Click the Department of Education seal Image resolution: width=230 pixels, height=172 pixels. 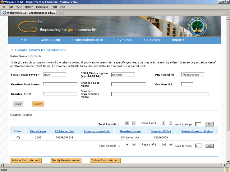tap(197, 26)
